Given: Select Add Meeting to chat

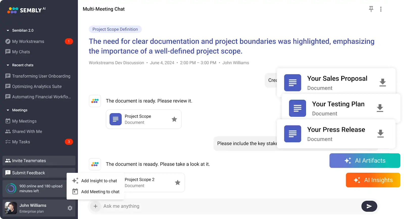Looking at the screenshot, I should coord(100,192).
